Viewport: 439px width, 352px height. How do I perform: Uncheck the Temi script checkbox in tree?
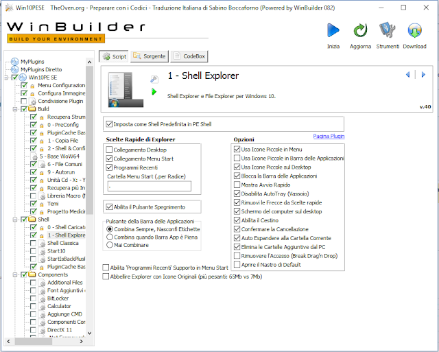[x=33, y=204]
